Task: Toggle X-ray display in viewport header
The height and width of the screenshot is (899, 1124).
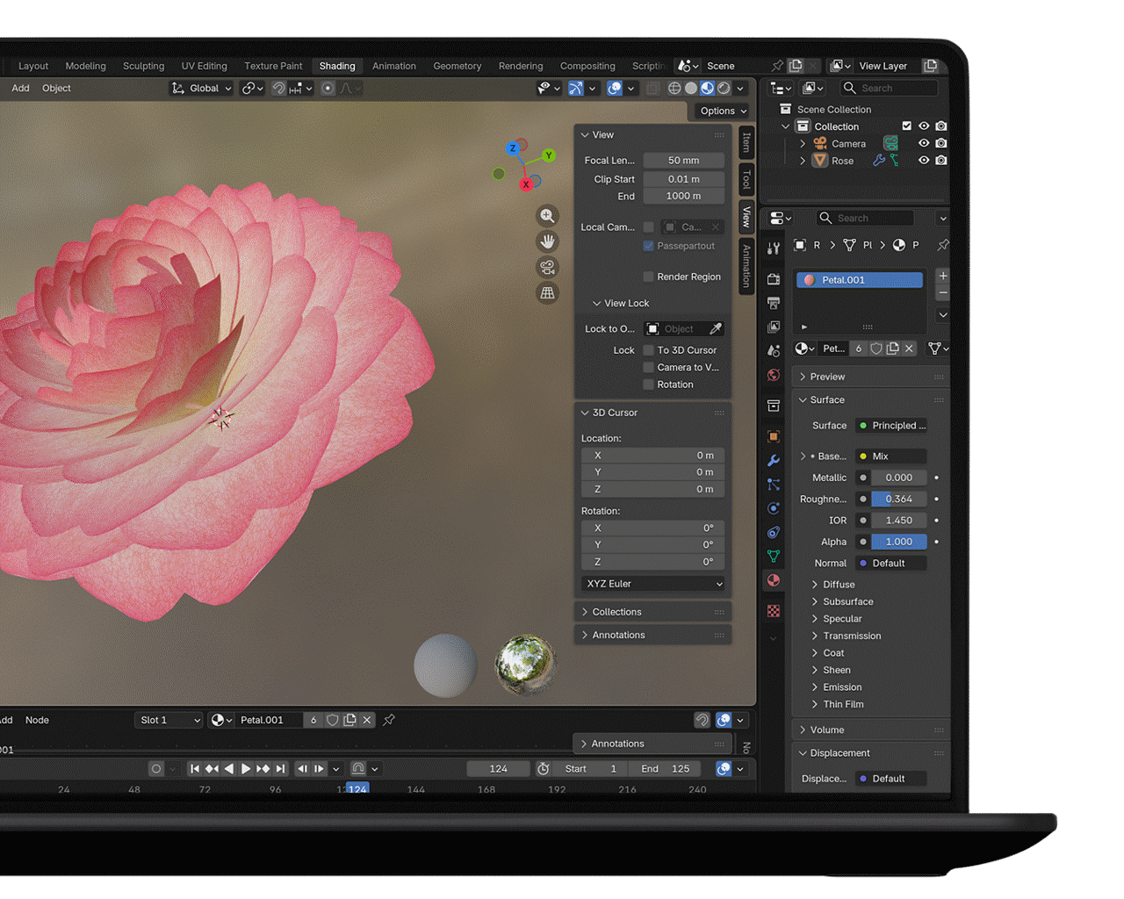Action: pyautogui.click(x=652, y=88)
